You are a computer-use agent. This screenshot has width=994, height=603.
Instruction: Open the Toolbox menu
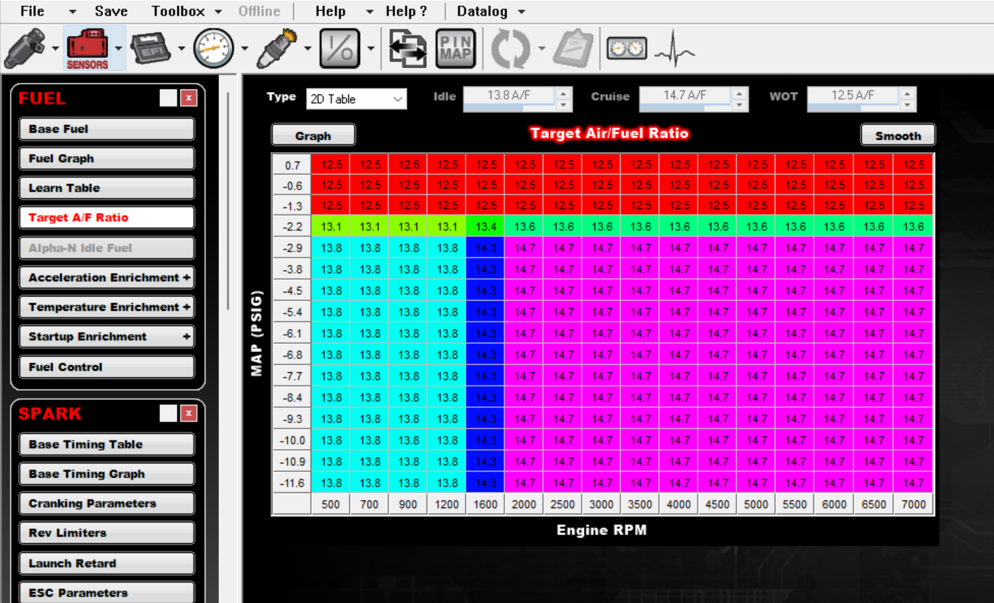pyautogui.click(x=186, y=12)
